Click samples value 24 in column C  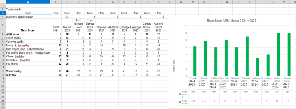pos(67,17)
